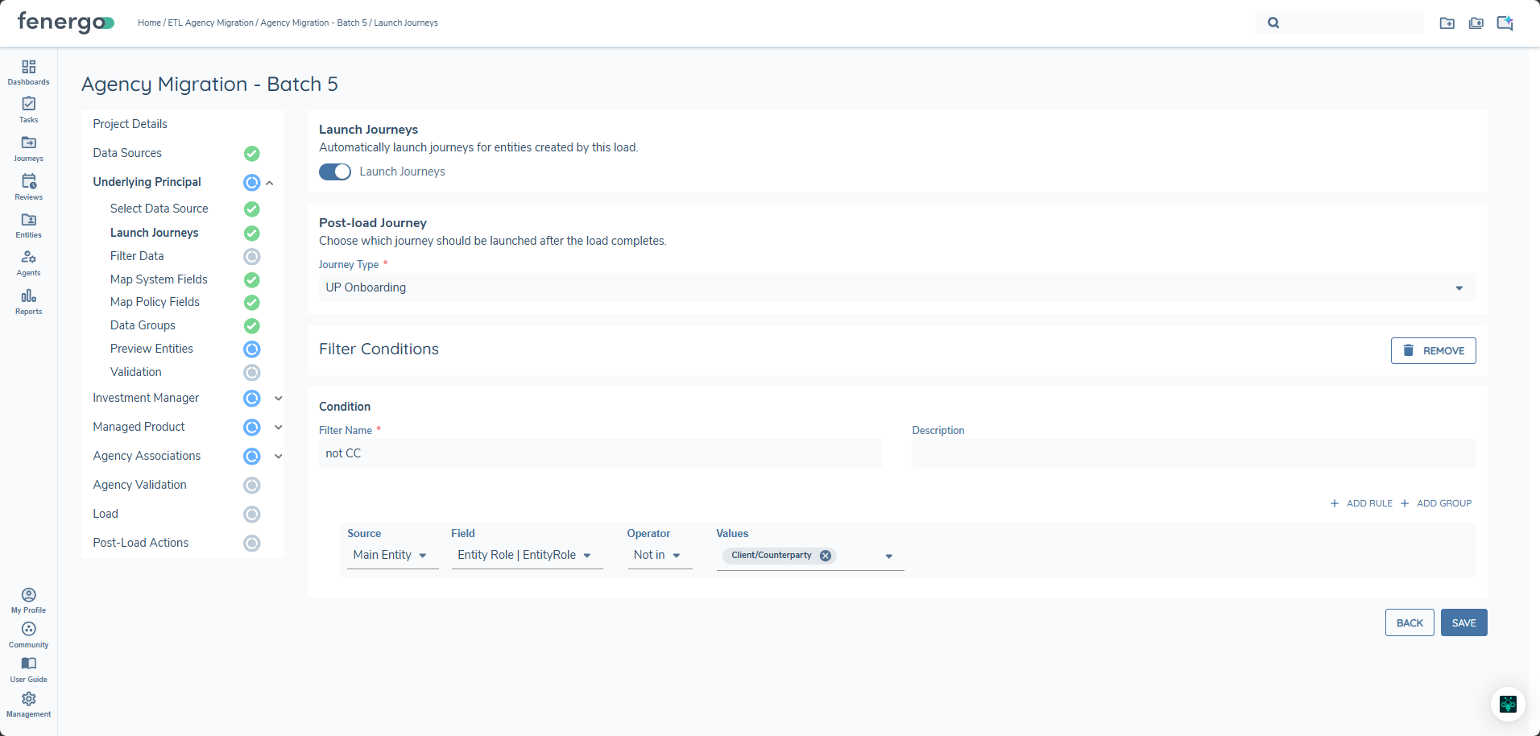Click ADD RULE

pos(1361,503)
